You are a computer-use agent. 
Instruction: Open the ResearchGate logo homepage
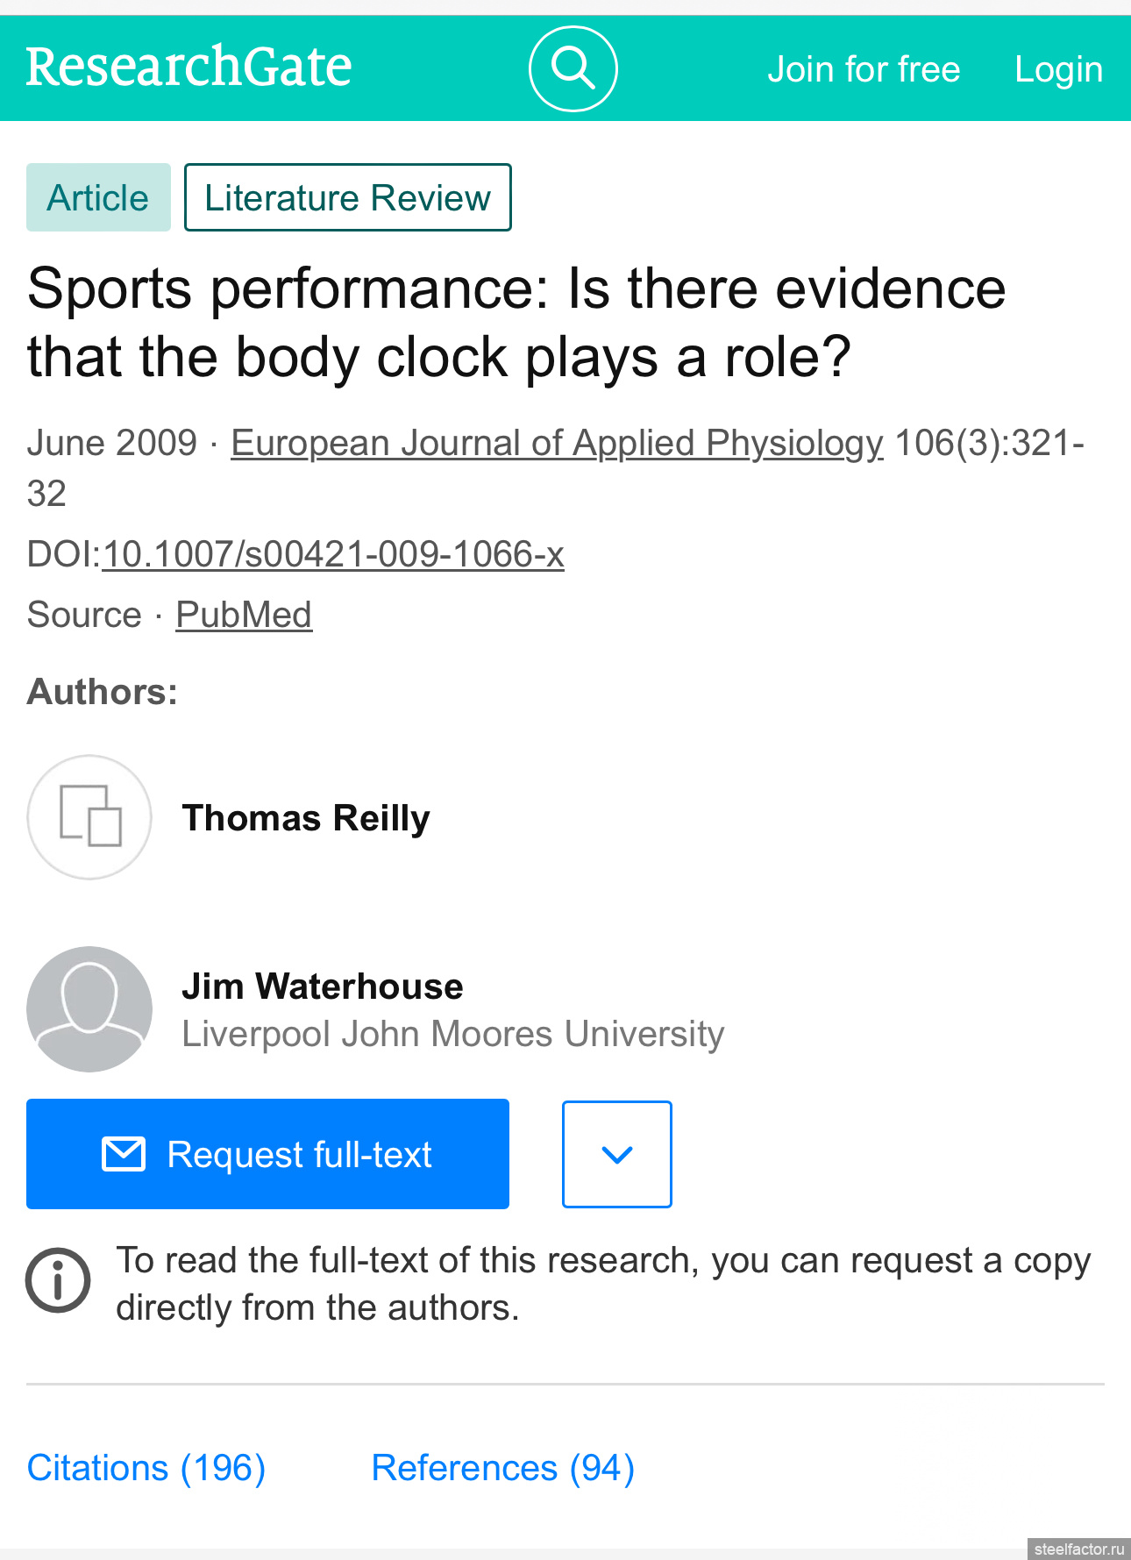tap(188, 68)
